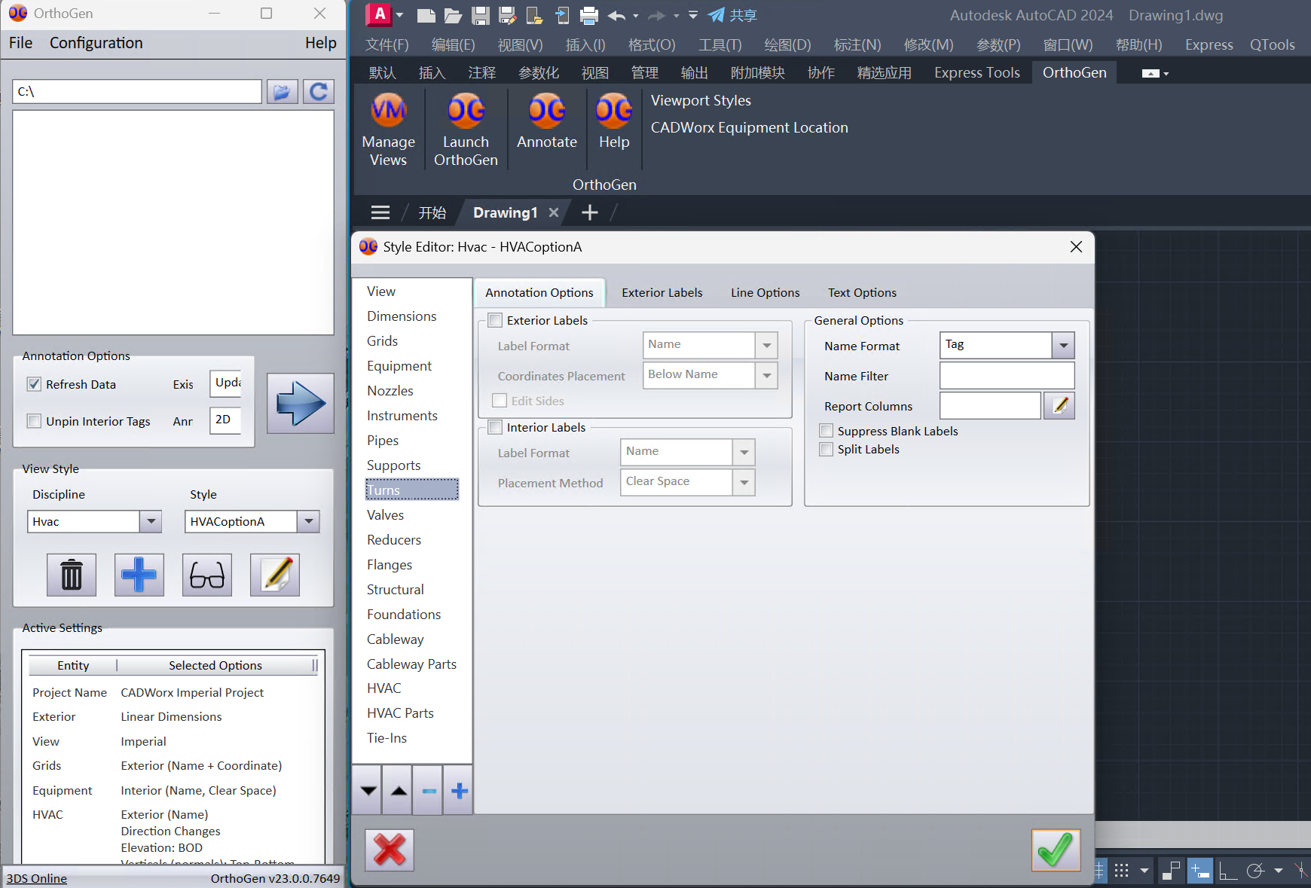Toggle Refresh Data checkbox
Viewport: 1311px width, 888px height.
pos(34,384)
